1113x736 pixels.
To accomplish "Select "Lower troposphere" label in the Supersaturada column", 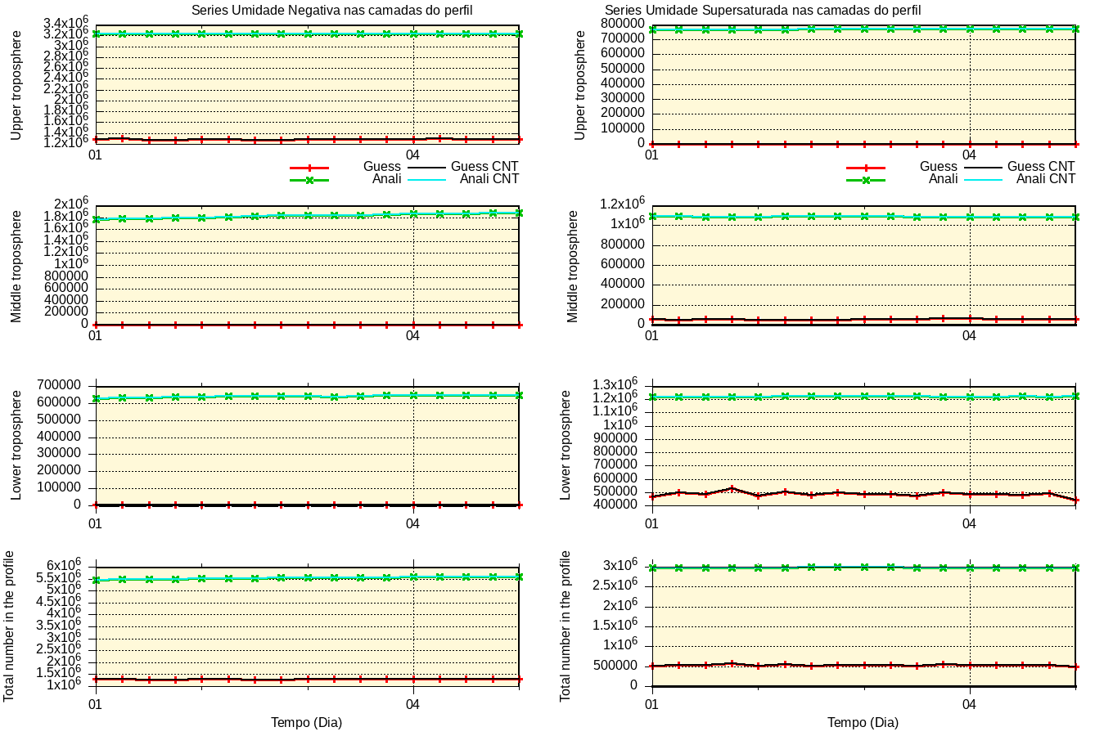I will point(565,446).
